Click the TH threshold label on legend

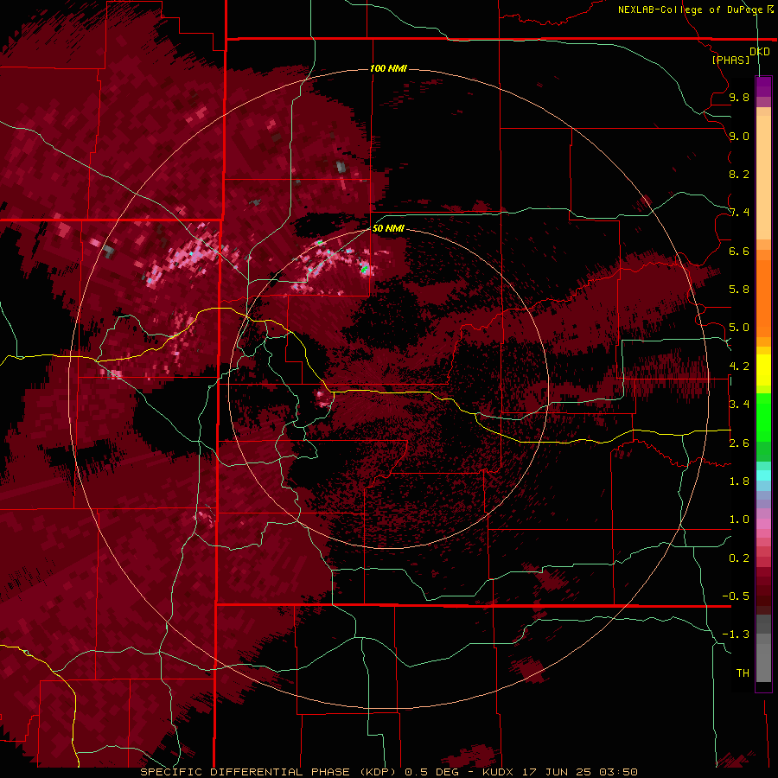(x=743, y=673)
